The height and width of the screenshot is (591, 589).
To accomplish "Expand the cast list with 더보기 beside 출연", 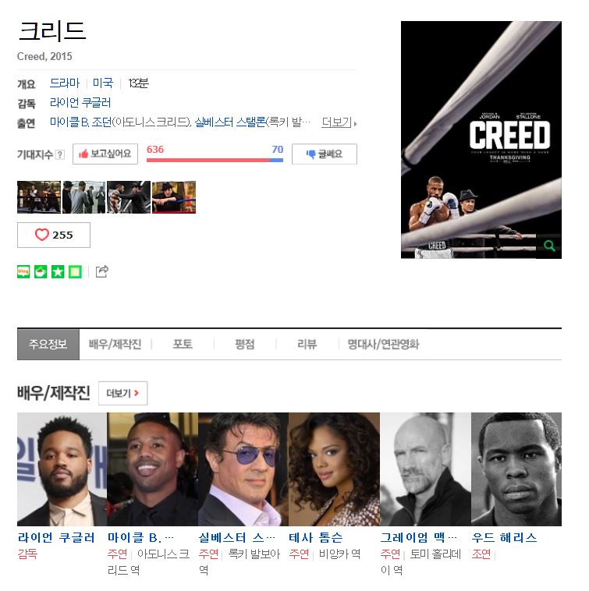I will pos(339,122).
